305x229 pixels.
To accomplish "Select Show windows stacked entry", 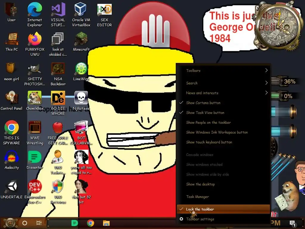I will pyautogui.click(x=223, y=165).
